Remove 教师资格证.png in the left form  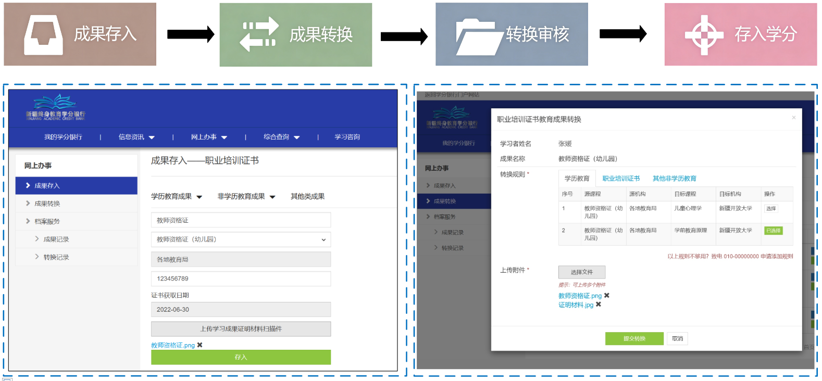pos(200,345)
